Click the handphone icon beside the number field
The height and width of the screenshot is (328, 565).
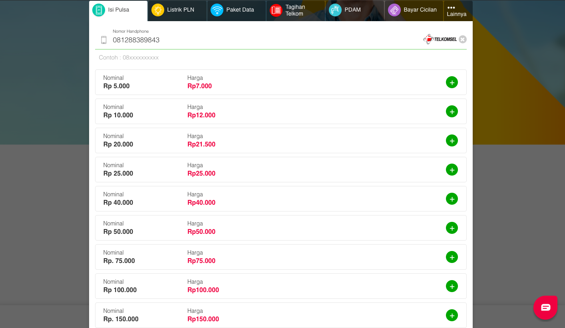pyautogui.click(x=104, y=40)
